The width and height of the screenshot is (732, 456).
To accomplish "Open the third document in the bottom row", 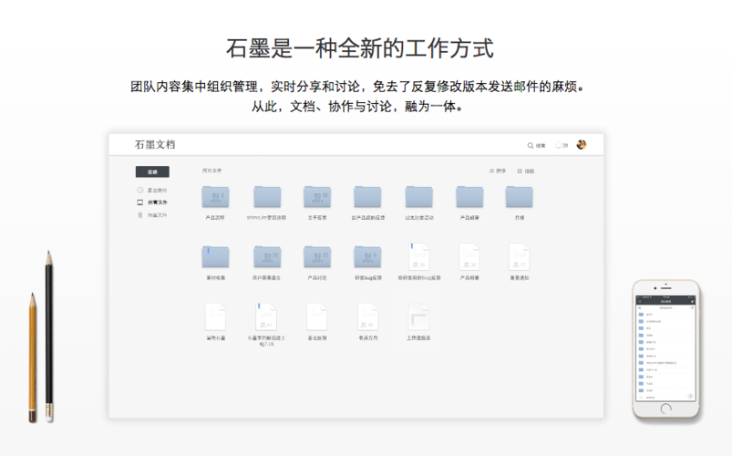I will coord(317,316).
